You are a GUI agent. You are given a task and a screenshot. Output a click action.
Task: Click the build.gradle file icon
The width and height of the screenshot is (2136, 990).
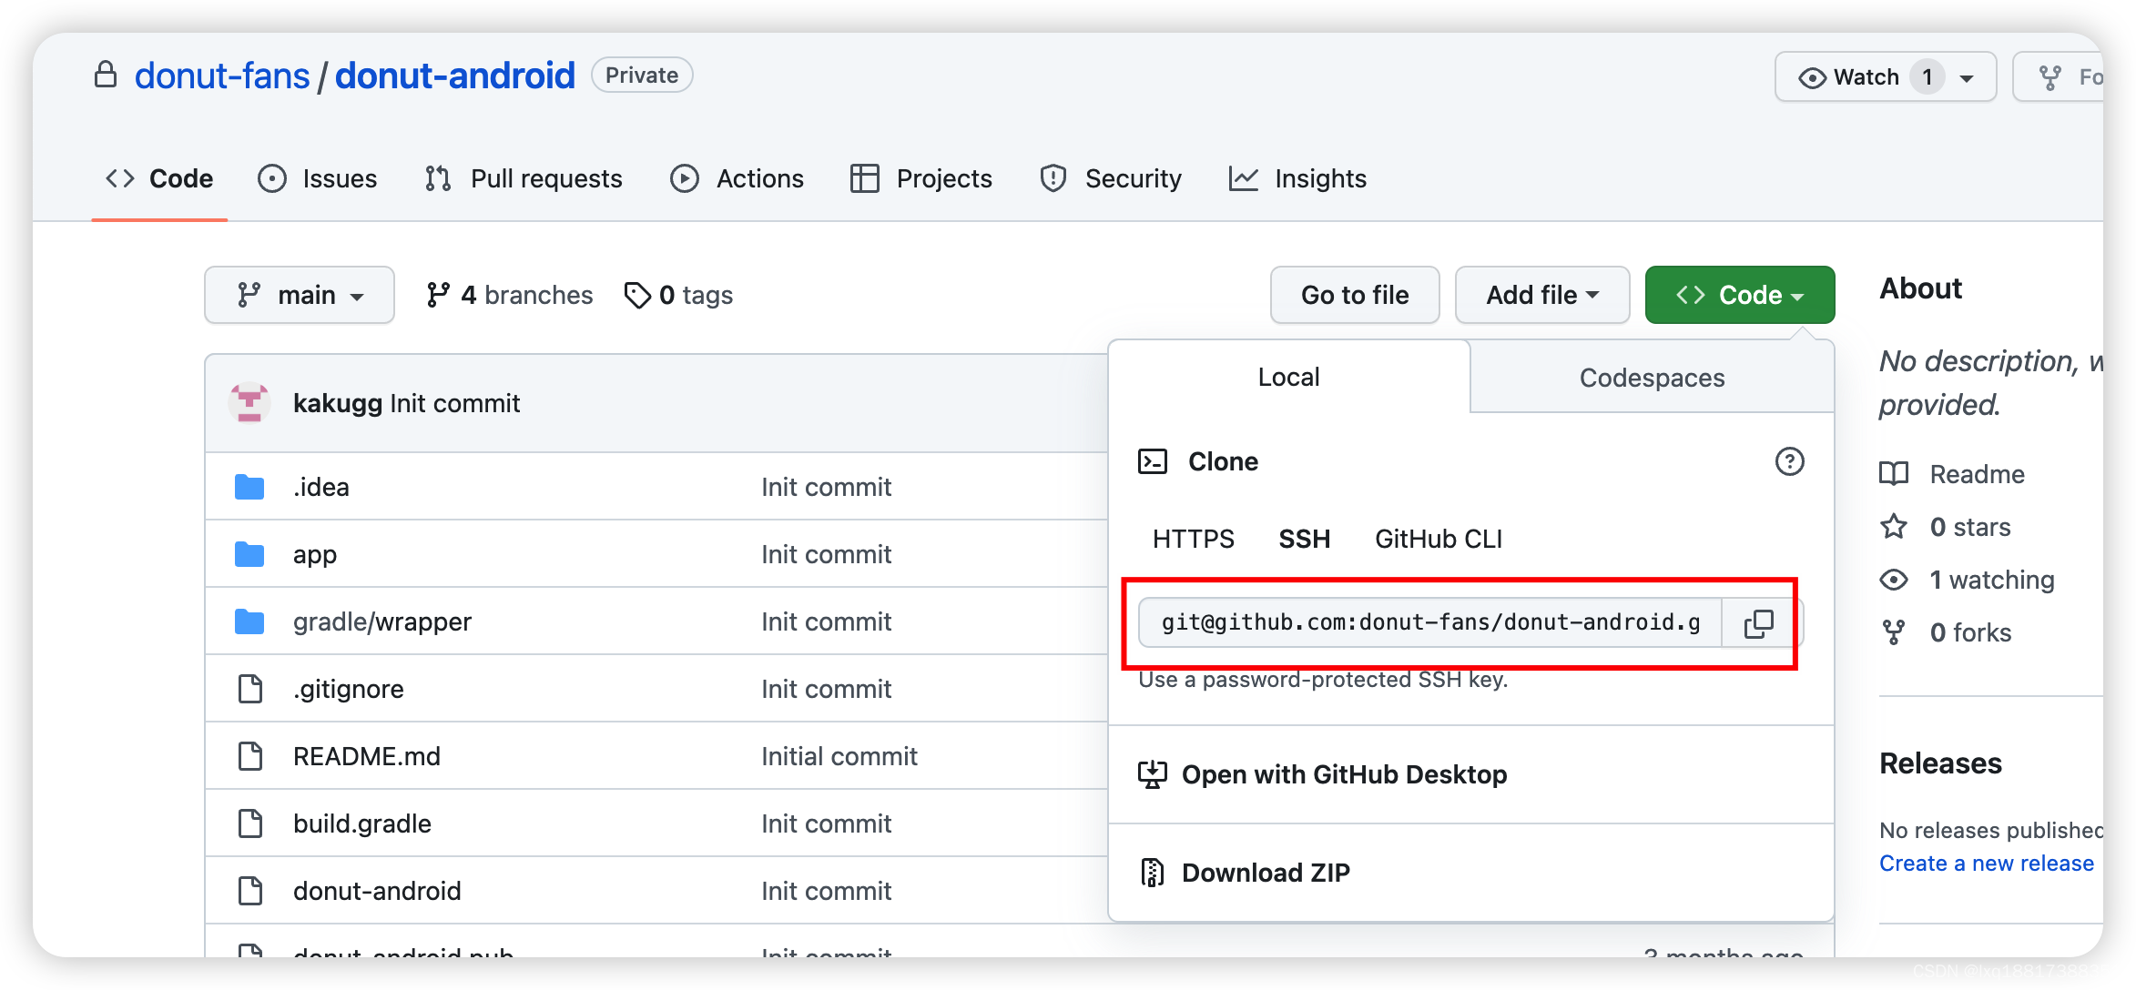tap(250, 824)
